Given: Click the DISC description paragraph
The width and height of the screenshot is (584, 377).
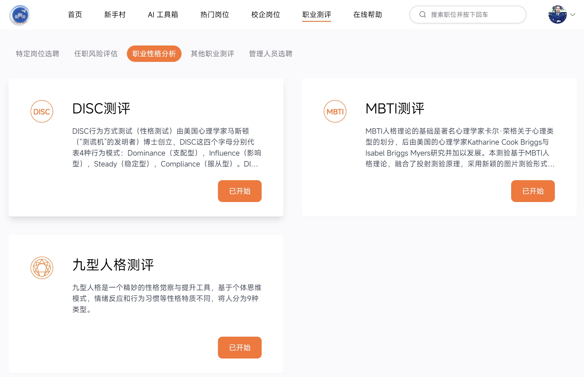Looking at the screenshot, I should pyautogui.click(x=167, y=147).
